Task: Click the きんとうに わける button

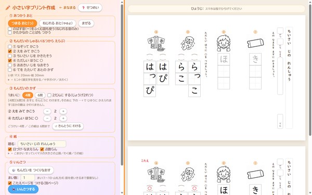Action: point(68,126)
